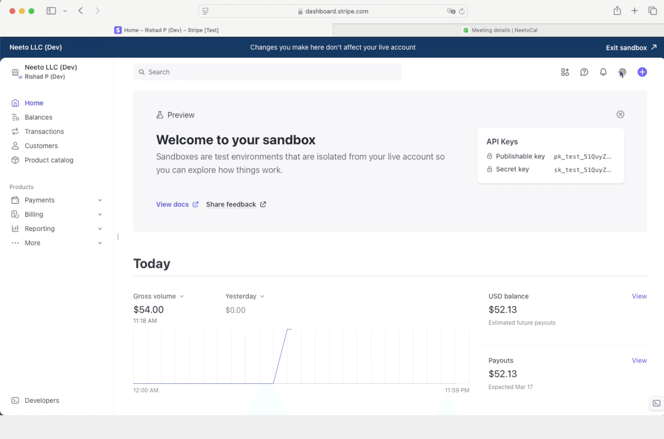This screenshot has height=439, width=664.
Task: Open the help question icon
Action: click(x=584, y=72)
